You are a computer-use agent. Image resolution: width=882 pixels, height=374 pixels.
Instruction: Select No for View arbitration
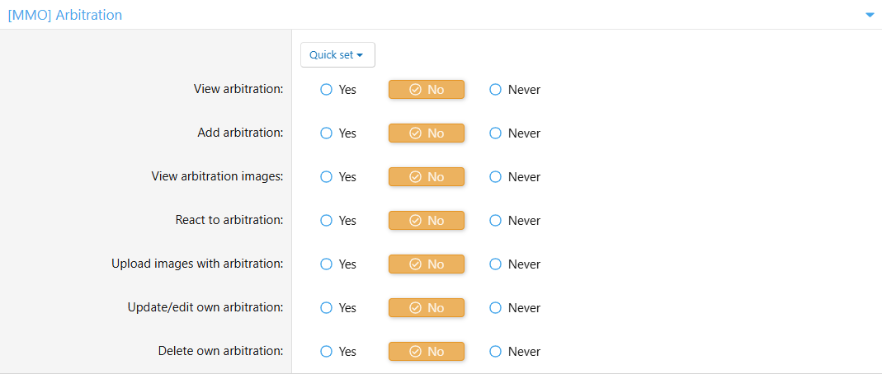[427, 90]
